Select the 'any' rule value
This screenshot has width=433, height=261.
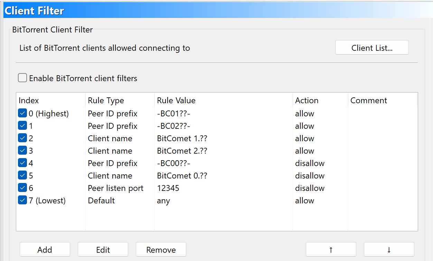[x=163, y=201]
